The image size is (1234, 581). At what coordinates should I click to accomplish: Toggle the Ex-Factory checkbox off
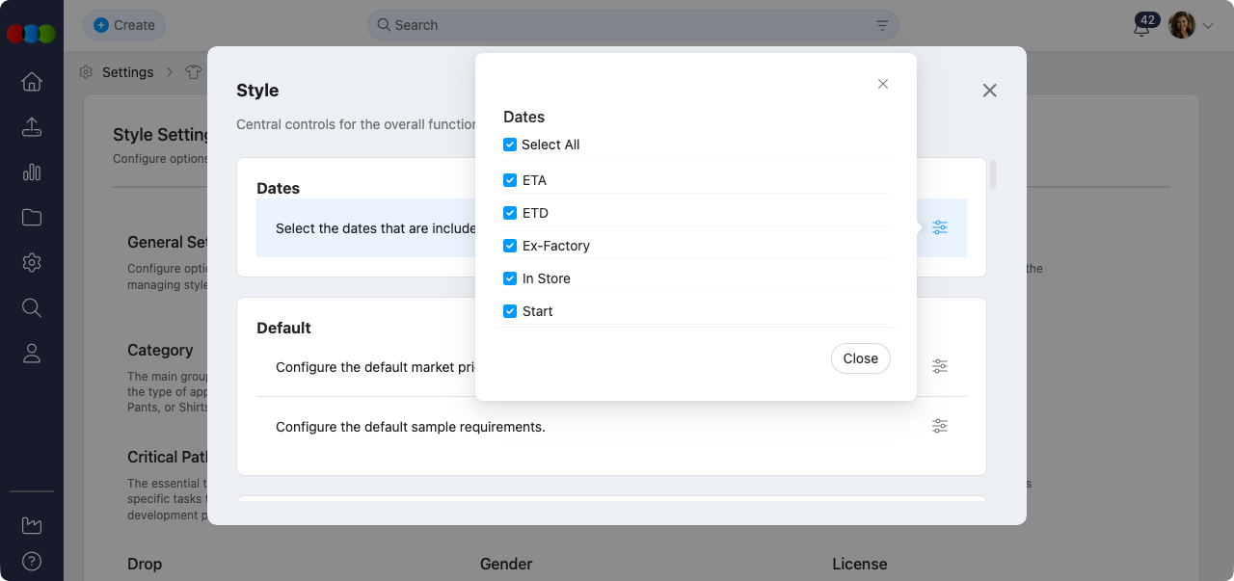pyautogui.click(x=510, y=246)
